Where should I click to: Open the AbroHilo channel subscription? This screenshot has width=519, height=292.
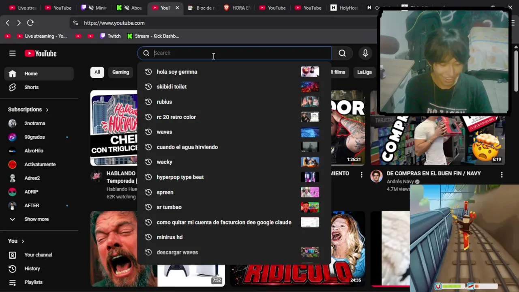pyautogui.click(x=39, y=151)
